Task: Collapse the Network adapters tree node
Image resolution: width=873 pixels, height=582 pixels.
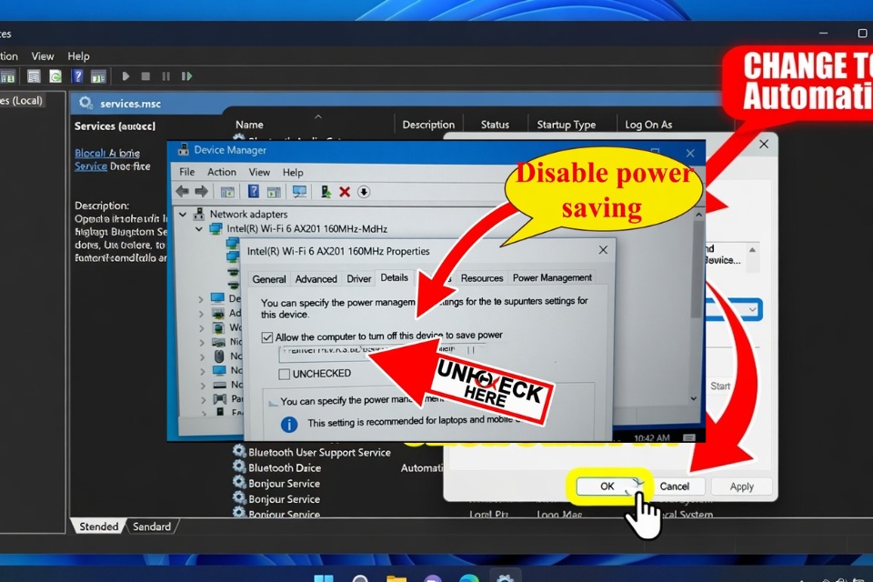Action: click(x=183, y=214)
